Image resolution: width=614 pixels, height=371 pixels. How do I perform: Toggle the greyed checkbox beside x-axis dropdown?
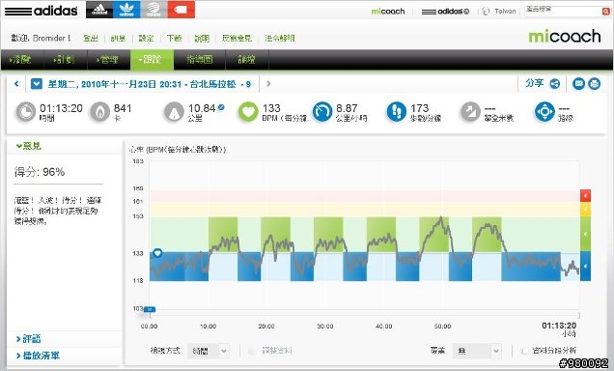point(252,351)
